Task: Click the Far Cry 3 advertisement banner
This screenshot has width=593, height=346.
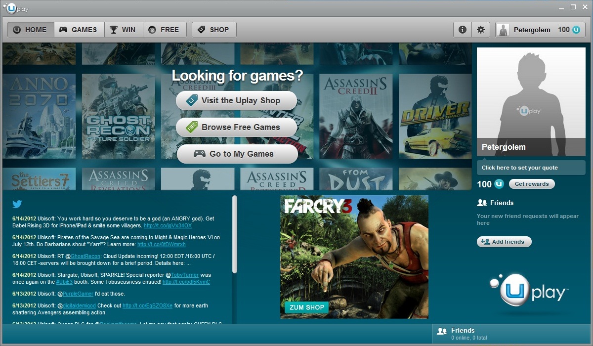Action: (354, 257)
